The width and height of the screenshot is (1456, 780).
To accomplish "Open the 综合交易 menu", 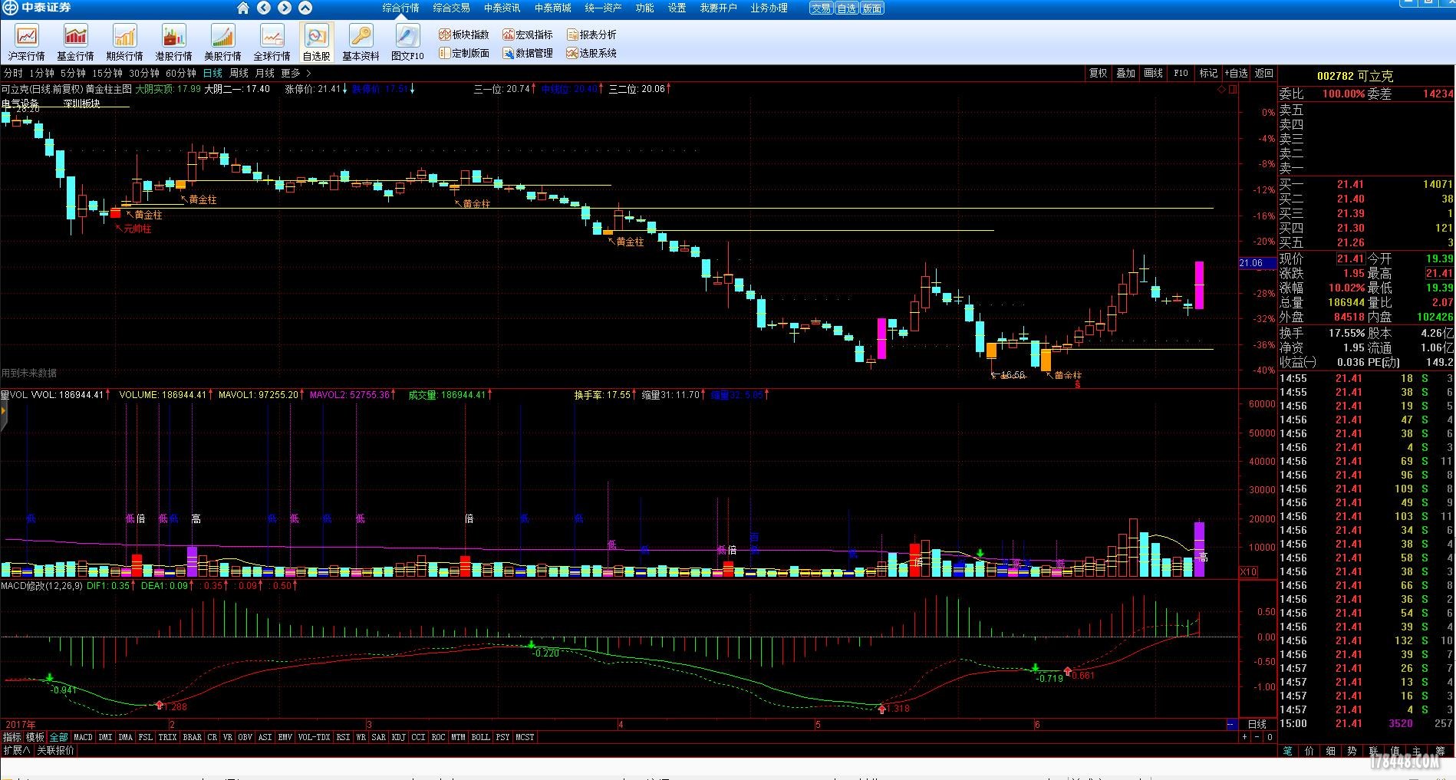I will (x=451, y=8).
